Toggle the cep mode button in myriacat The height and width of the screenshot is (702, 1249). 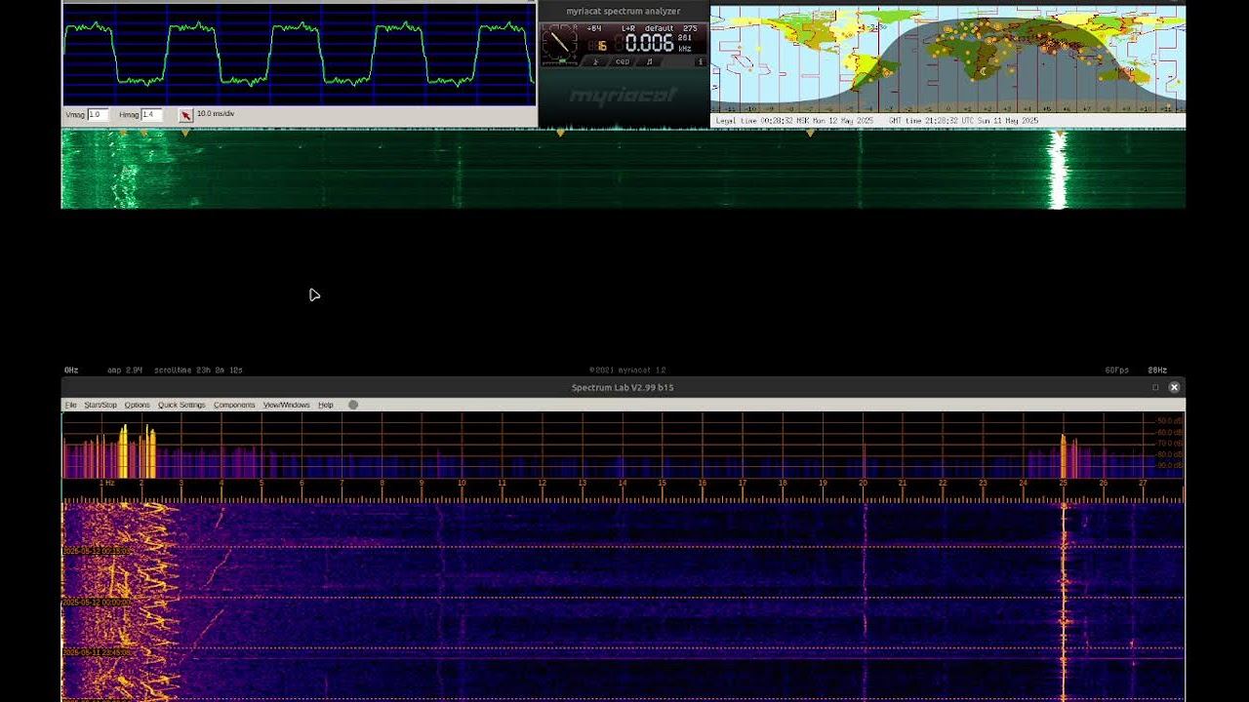point(623,61)
